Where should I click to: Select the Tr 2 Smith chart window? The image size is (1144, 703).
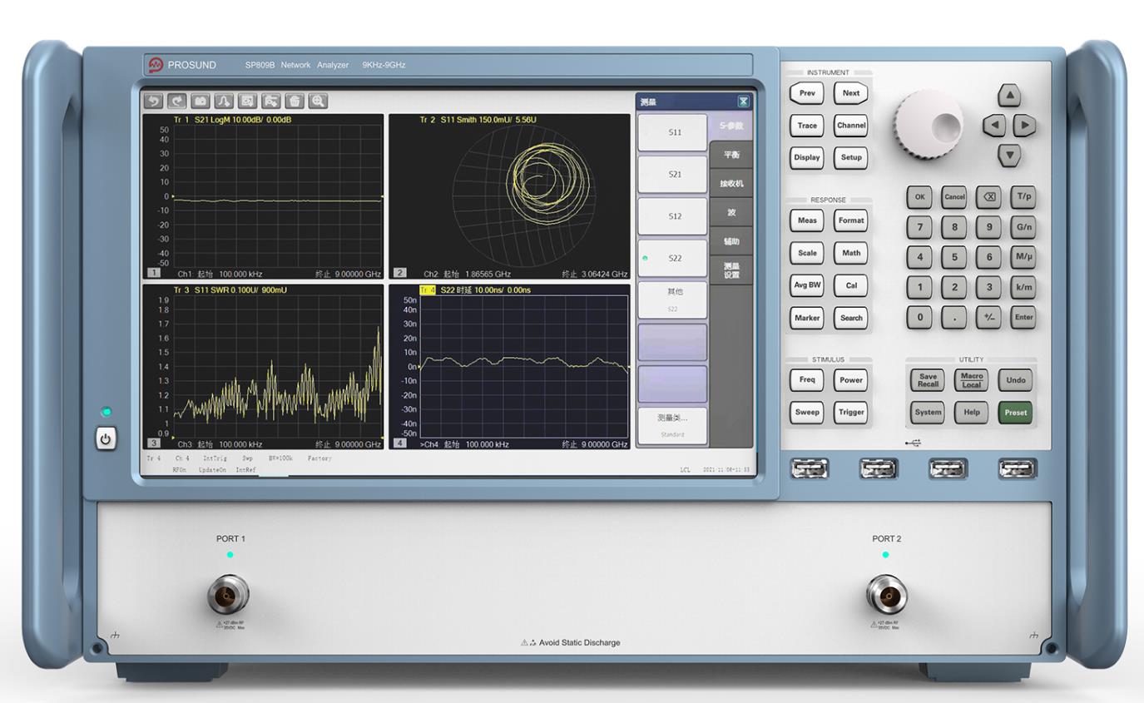coord(509,196)
